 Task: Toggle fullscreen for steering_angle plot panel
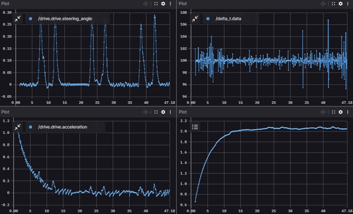[156, 3]
